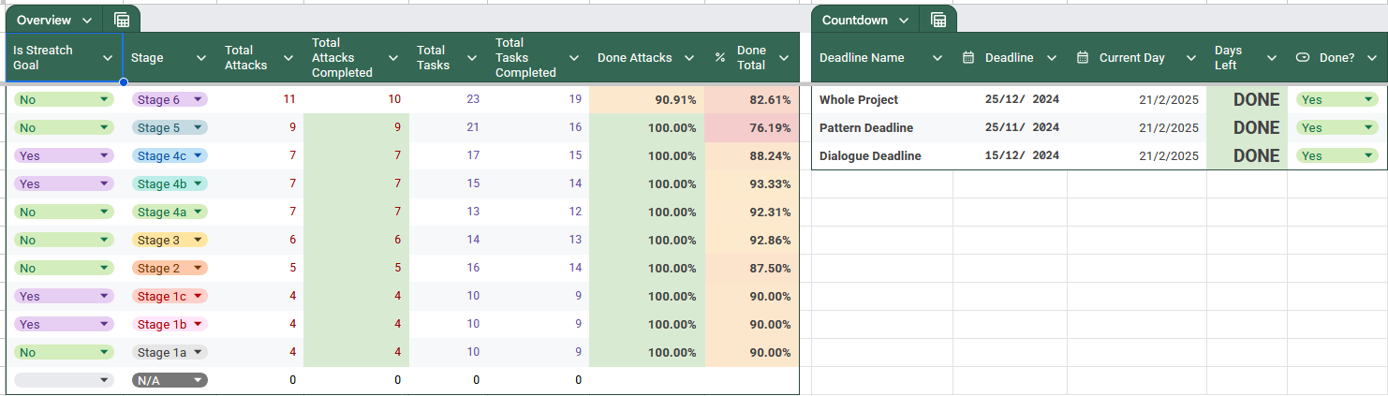The image size is (1388, 396).
Task: Click the chip icon in Done? header
Action: click(1302, 58)
